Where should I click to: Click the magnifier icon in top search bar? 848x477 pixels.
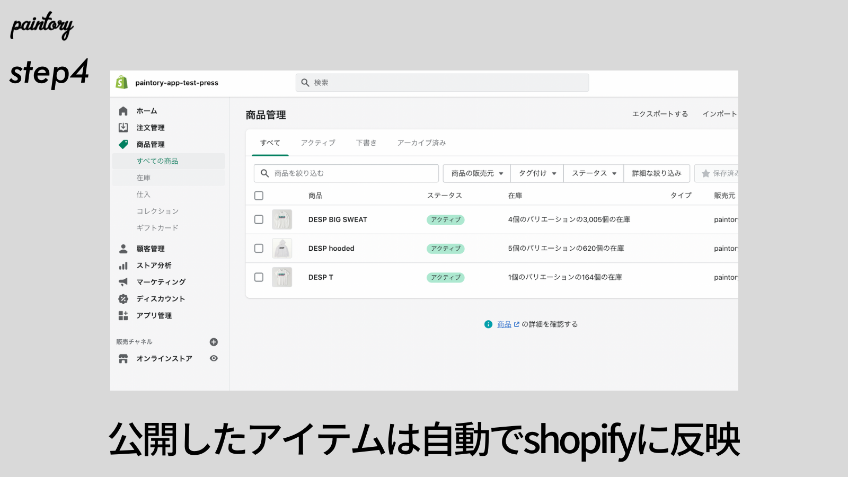305,83
